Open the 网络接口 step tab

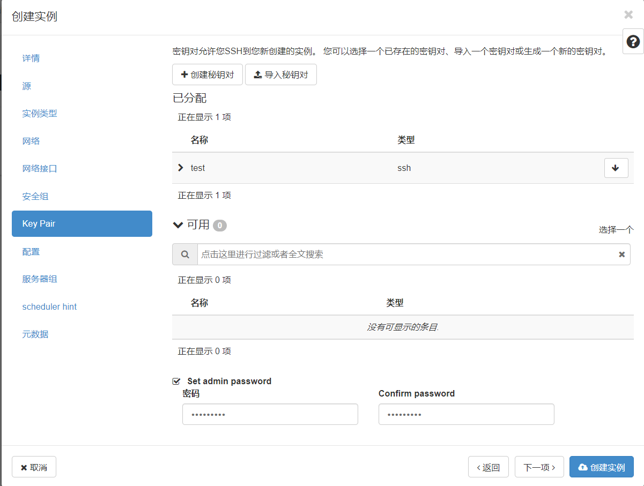82,169
